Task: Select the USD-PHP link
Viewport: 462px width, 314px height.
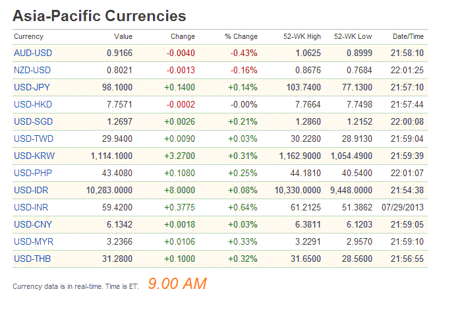Action: [x=32, y=173]
